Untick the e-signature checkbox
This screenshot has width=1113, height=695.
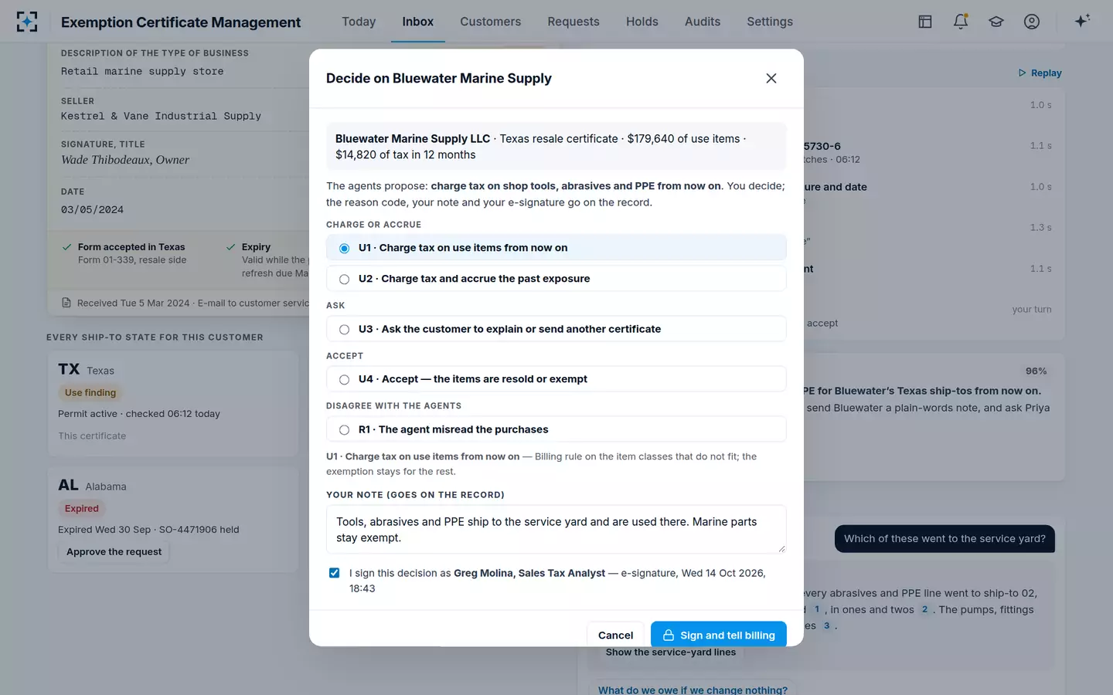coord(334,573)
